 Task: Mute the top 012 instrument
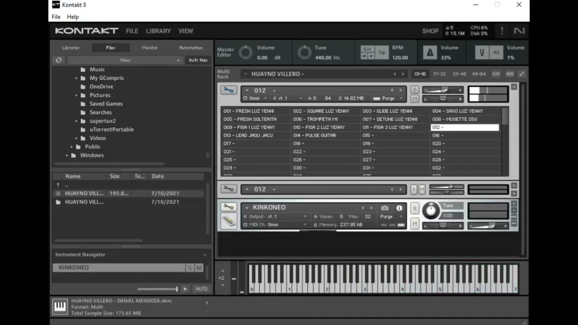(415, 98)
